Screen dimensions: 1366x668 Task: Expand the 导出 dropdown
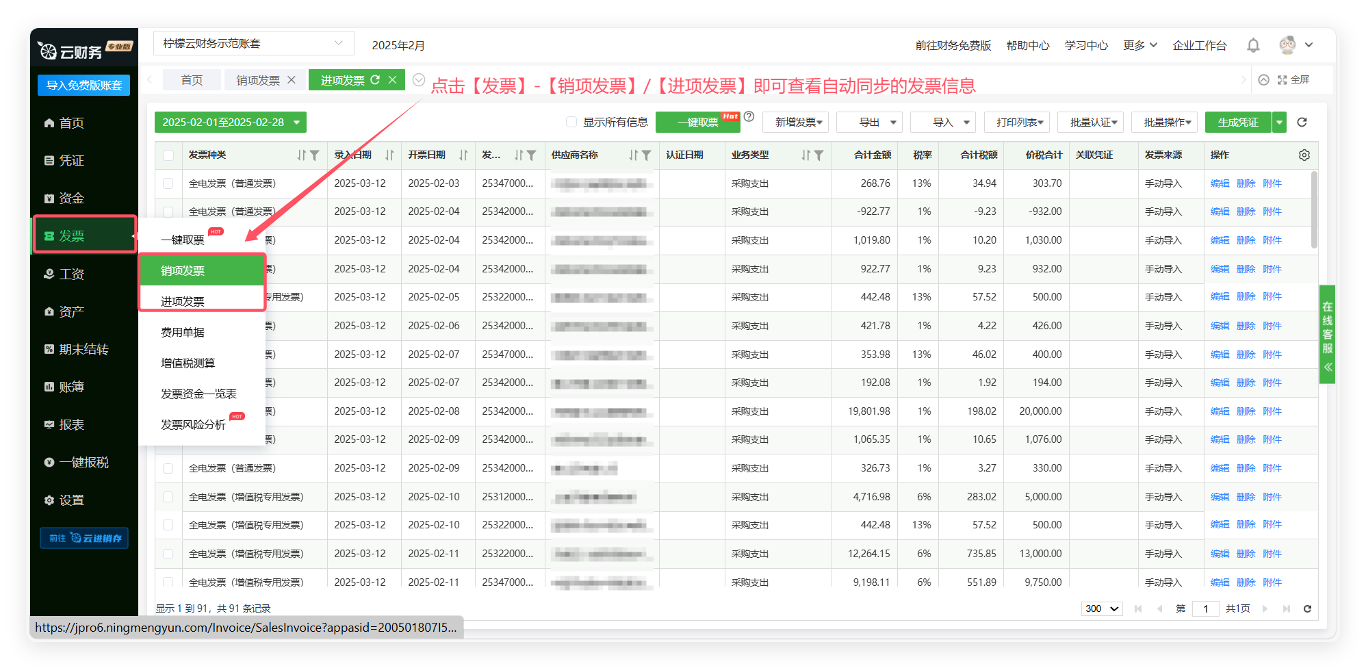point(869,122)
